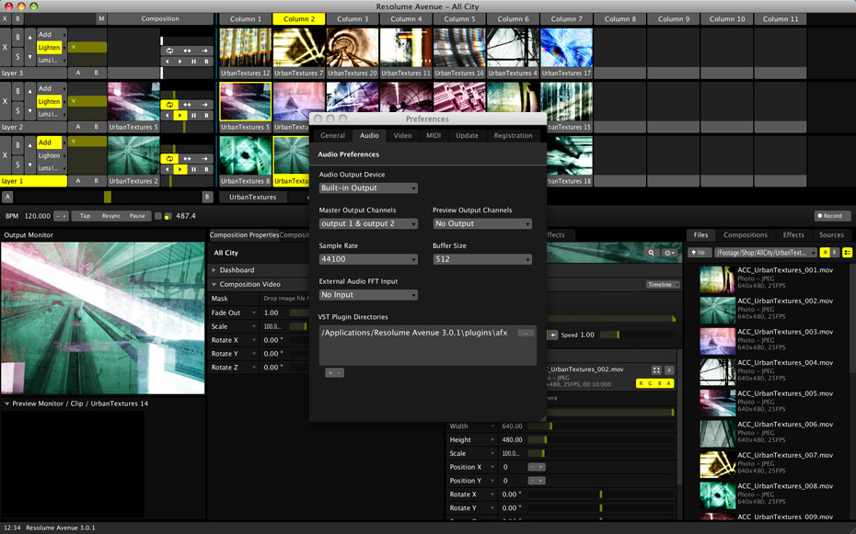Click the Record button
856x534 pixels.
click(832, 216)
